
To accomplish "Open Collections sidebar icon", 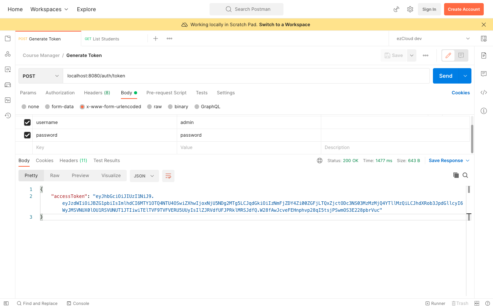I will click(x=8, y=38).
